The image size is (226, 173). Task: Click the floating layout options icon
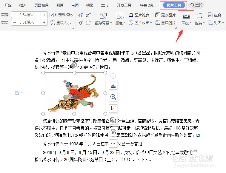pyautogui.click(x=113, y=85)
